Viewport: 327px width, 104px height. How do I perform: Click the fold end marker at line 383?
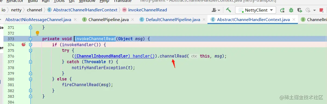[x=30, y=96]
